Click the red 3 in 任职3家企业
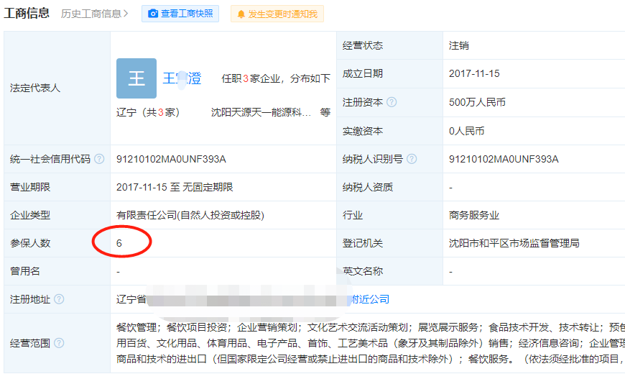Image resolution: width=625 pixels, height=379 pixels. tap(246, 79)
